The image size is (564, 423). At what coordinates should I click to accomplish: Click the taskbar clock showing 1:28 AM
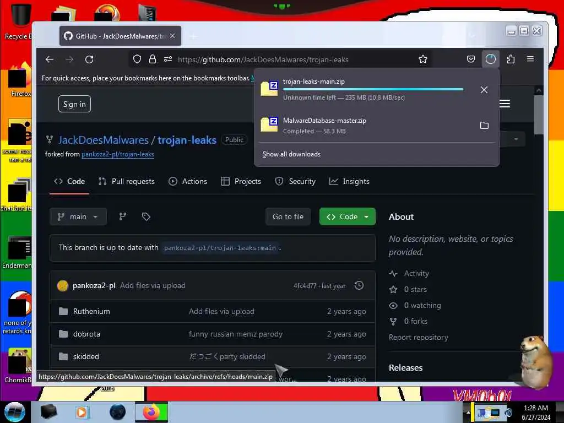coord(536,412)
